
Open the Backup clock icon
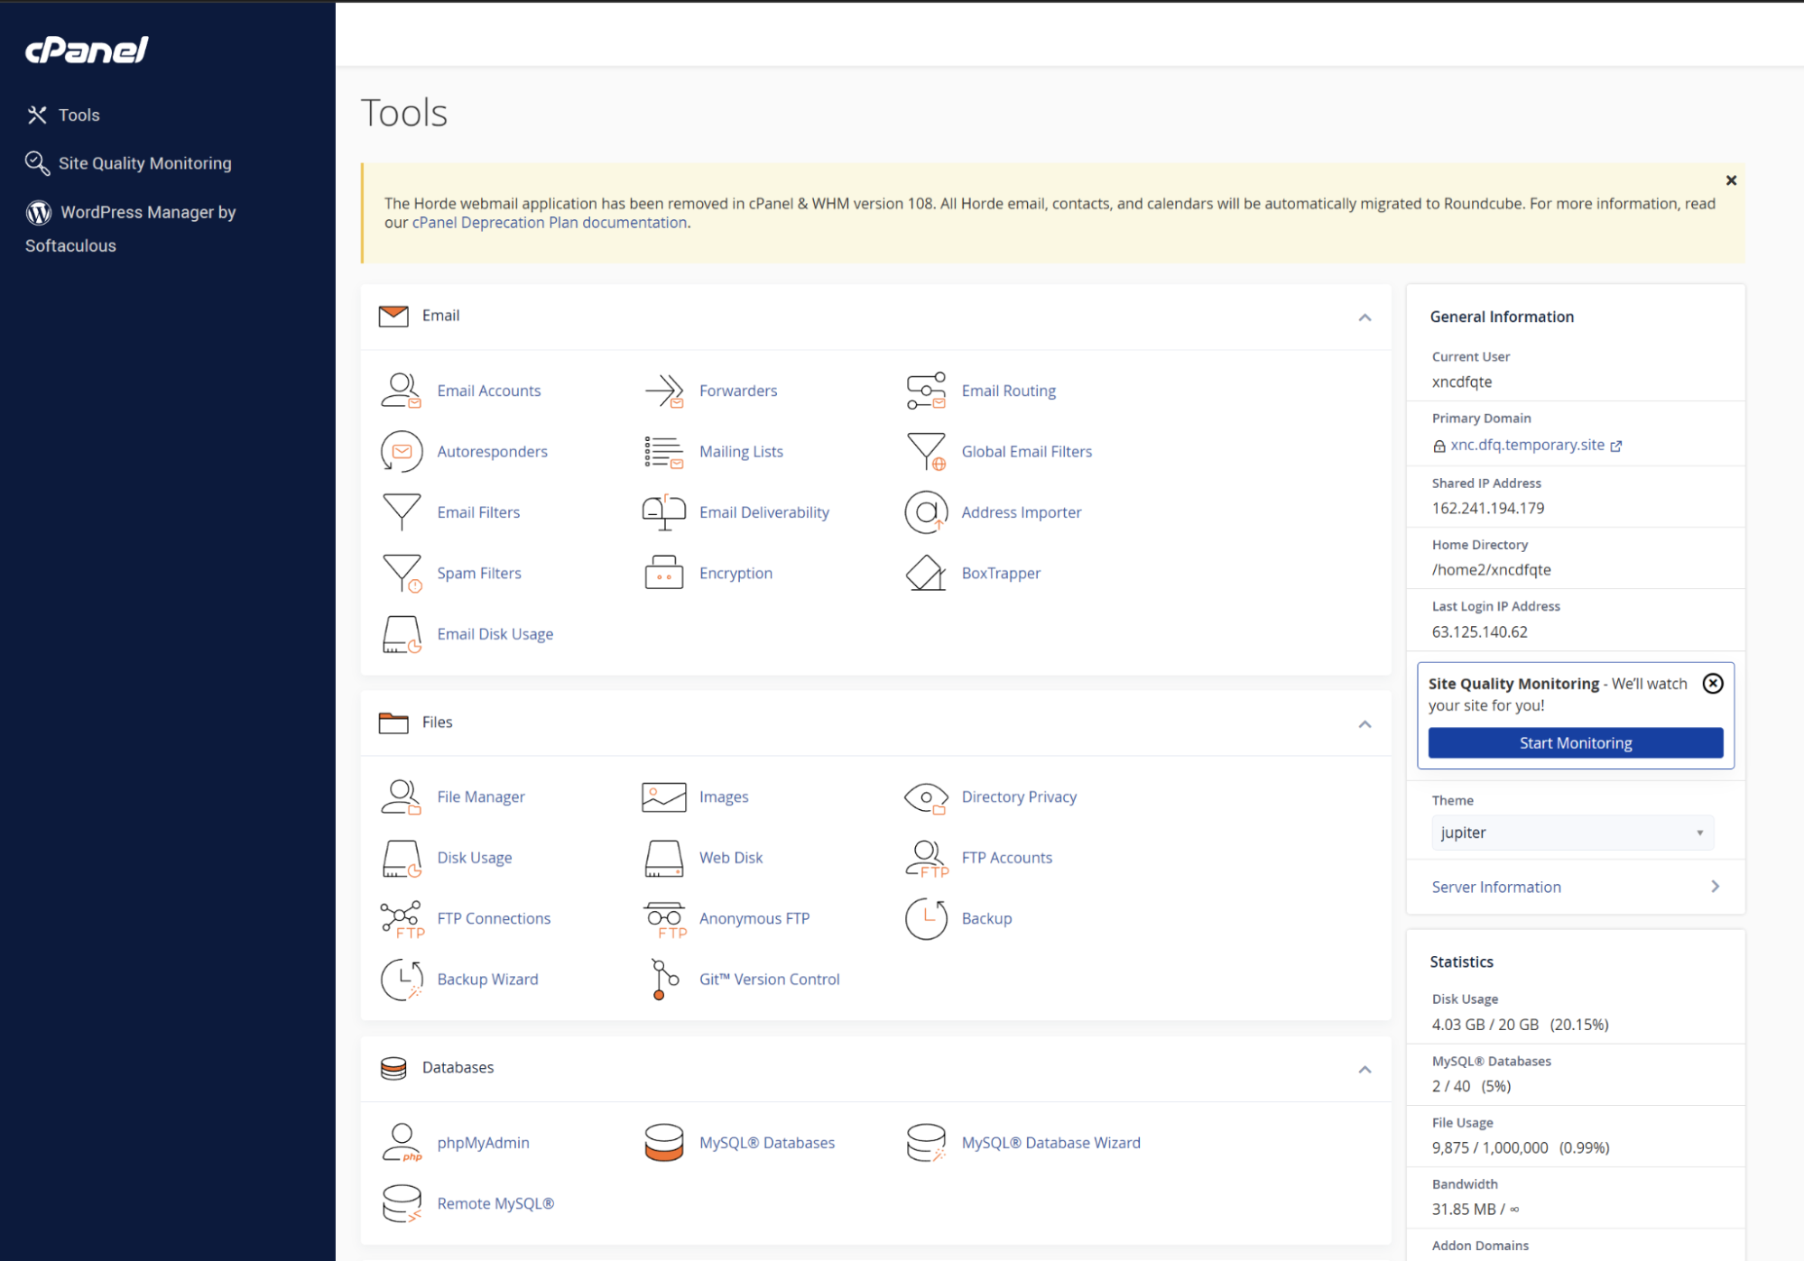[x=926, y=918]
